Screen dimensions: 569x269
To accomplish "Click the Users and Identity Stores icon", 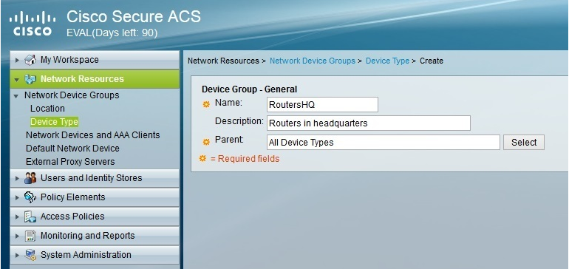I will point(30,178).
